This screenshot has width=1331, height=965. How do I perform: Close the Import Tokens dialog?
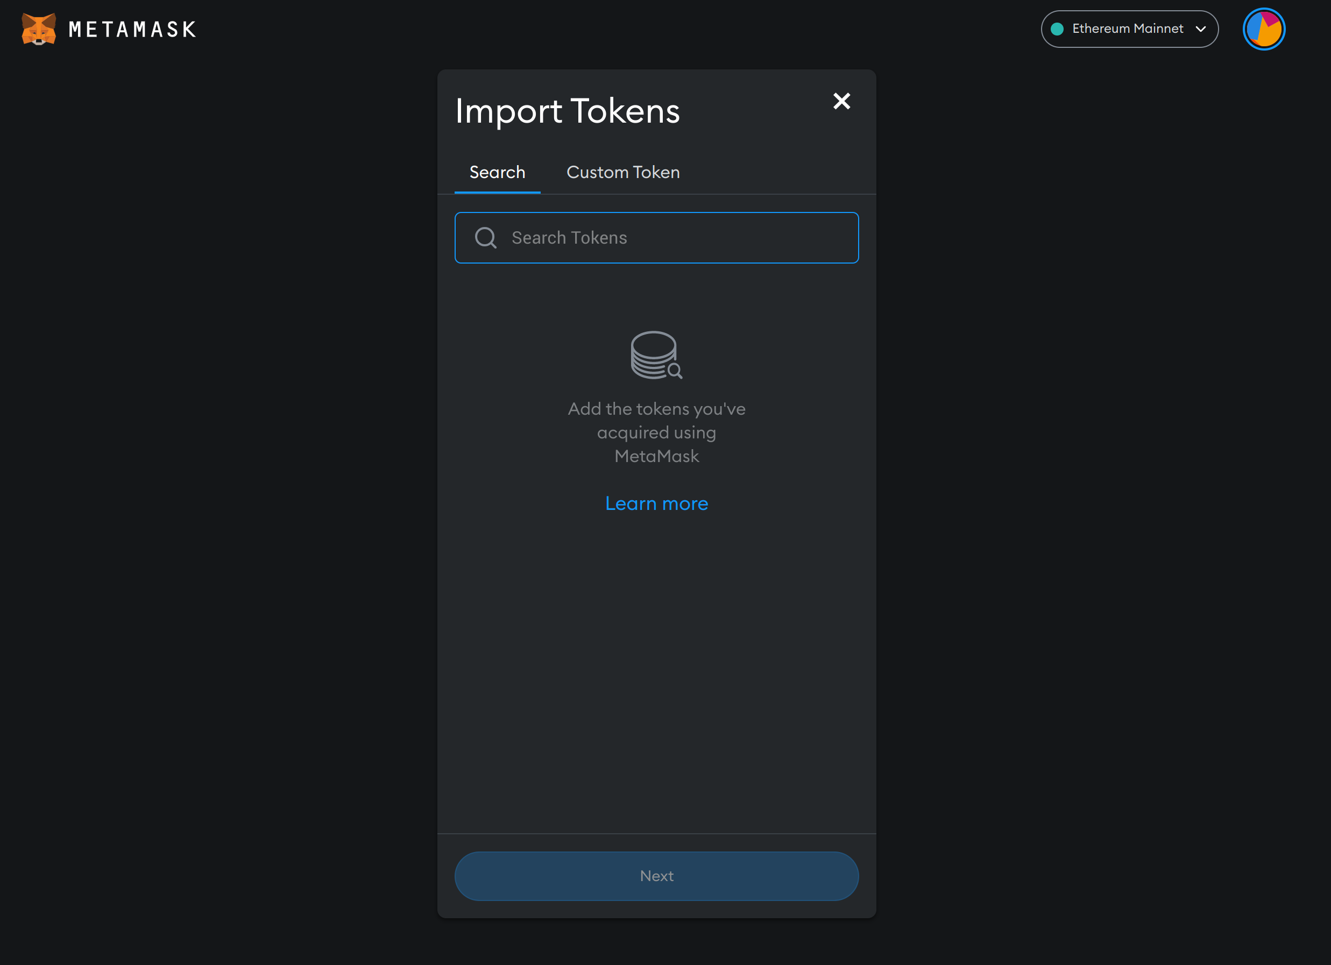click(841, 101)
